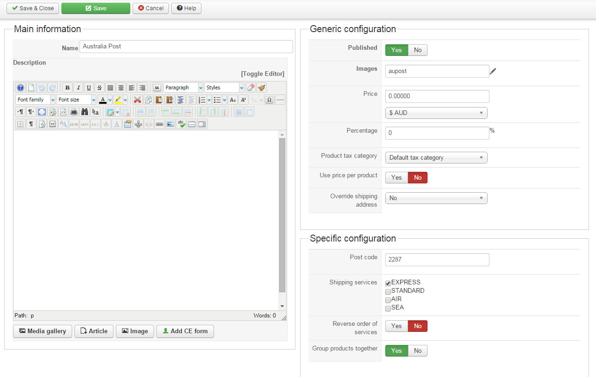596x377 pixels.
Task: Check the SEA shipping service
Action: [x=388, y=308]
